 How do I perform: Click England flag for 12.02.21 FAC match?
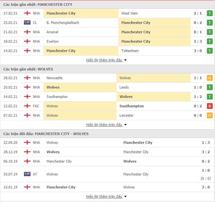pyautogui.click(x=27, y=106)
